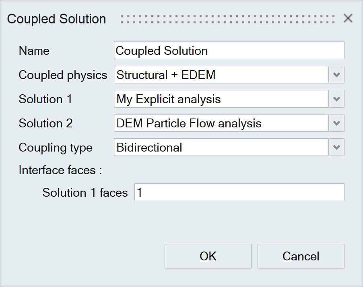Cancel the Coupled Solution dialog
The height and width of the screenshot is (287, 363).
pos(301,256)
